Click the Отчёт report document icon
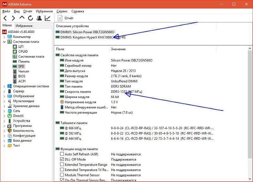Screen dimensions: 253x182 click(x=60, y=18)
